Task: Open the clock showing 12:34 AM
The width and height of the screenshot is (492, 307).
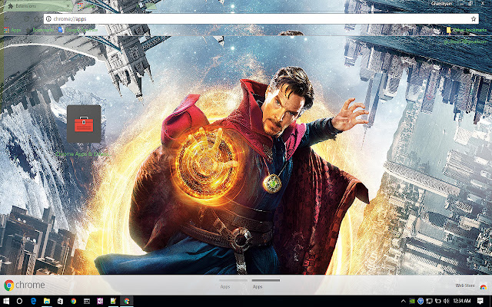Action: 462,301
